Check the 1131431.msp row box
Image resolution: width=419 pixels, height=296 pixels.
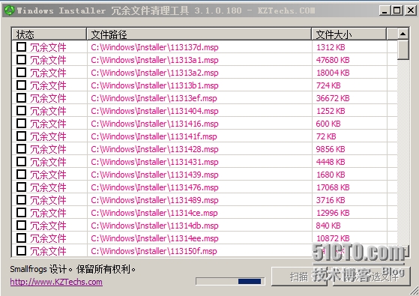(22, 162)
